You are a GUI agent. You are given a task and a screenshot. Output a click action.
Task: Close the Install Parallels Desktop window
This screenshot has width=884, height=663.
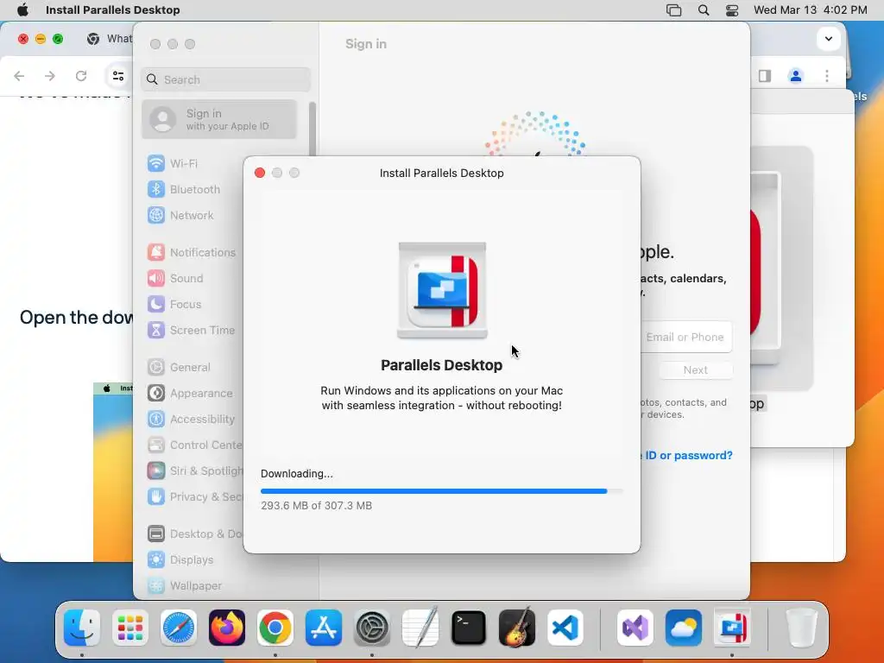pyautogui.click(x=260, y=173)
